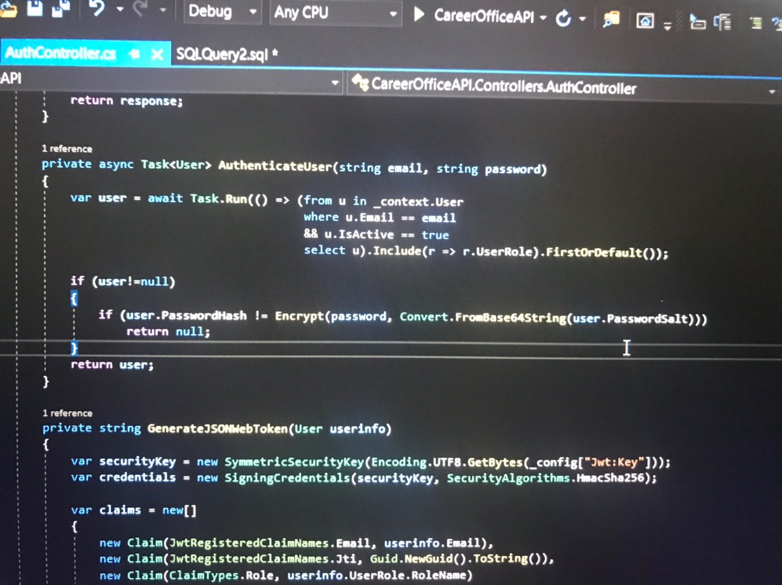Open the members dropdown arrow at far right

[x=772, y=92]
